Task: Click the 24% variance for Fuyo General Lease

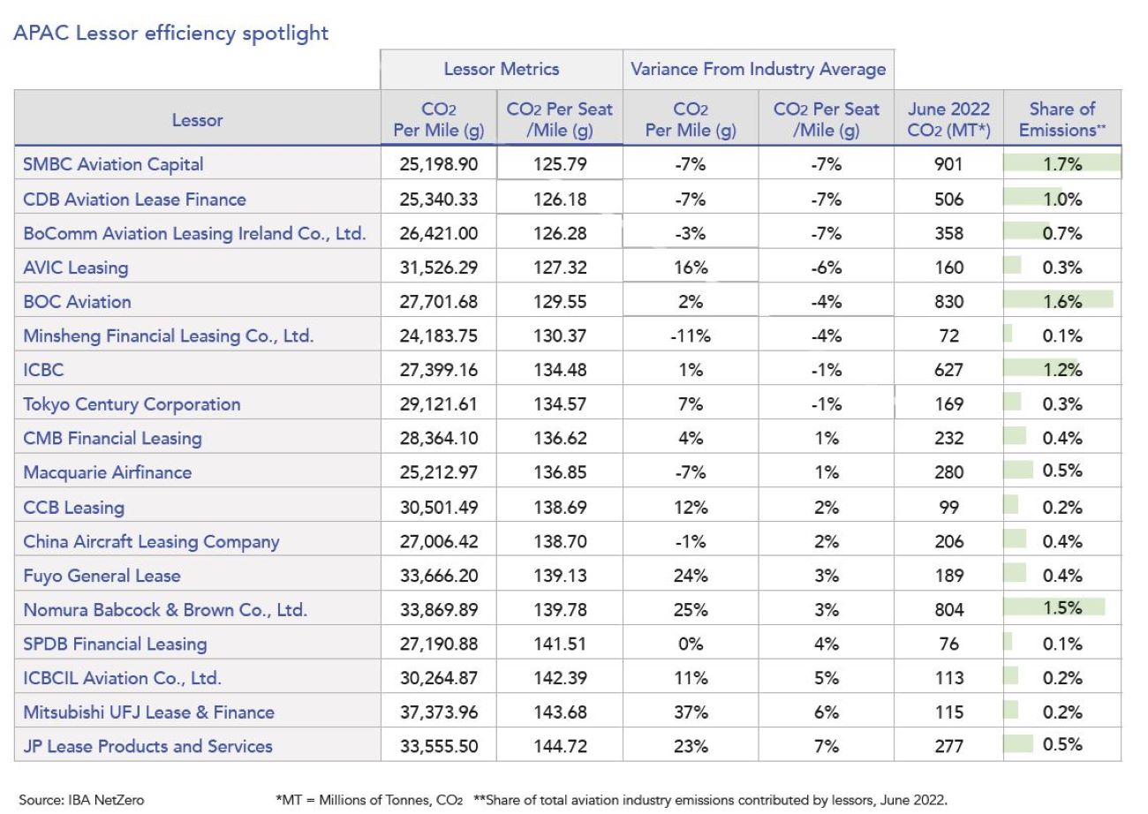Action: 691,576
